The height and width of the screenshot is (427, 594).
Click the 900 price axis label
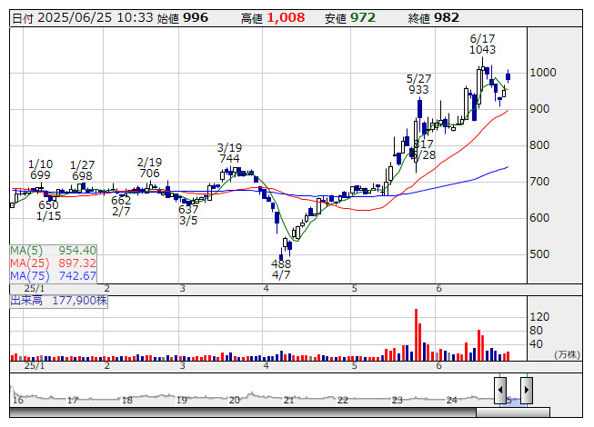coord(539,109)
